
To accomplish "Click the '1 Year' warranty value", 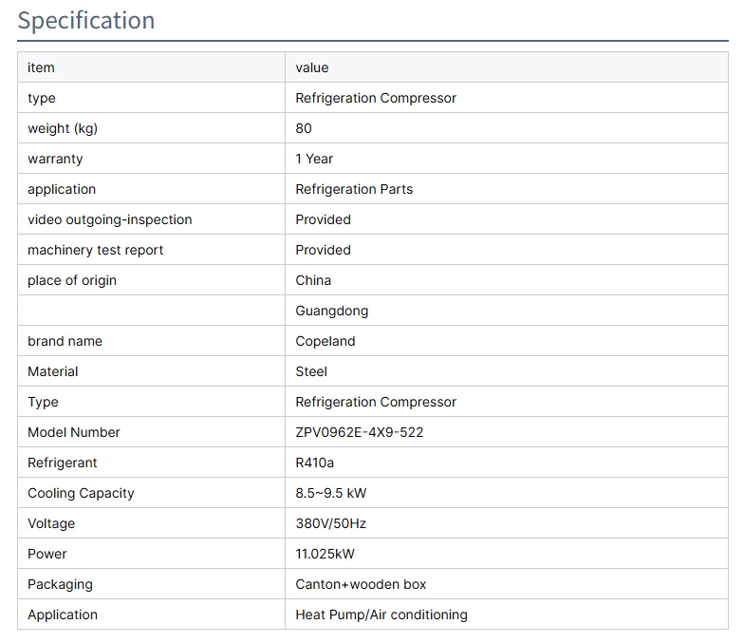I will click(x=314, y=159).
